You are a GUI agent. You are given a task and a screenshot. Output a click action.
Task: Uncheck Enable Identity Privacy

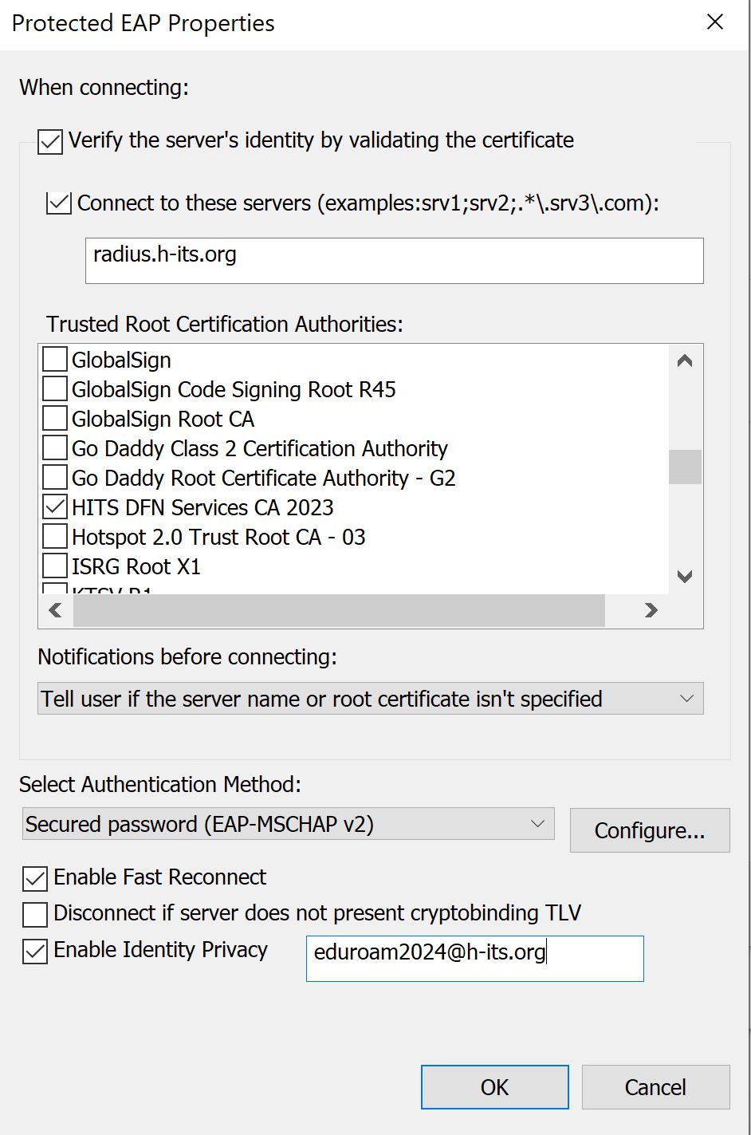click(34, 950)
